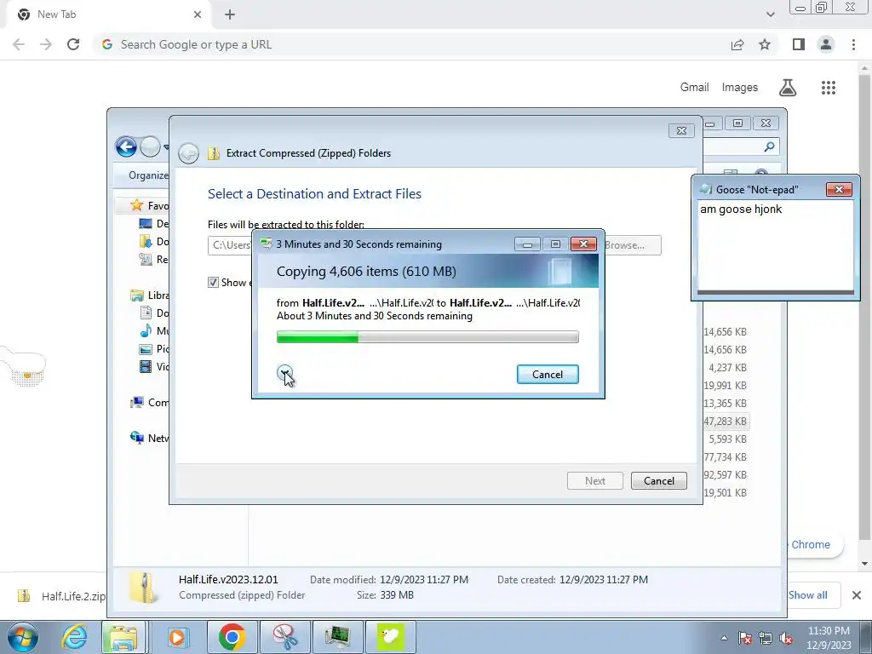Screen dimensions: 872x654
Task: Click Documents icon under Libraries
Action: coord(145,313)
